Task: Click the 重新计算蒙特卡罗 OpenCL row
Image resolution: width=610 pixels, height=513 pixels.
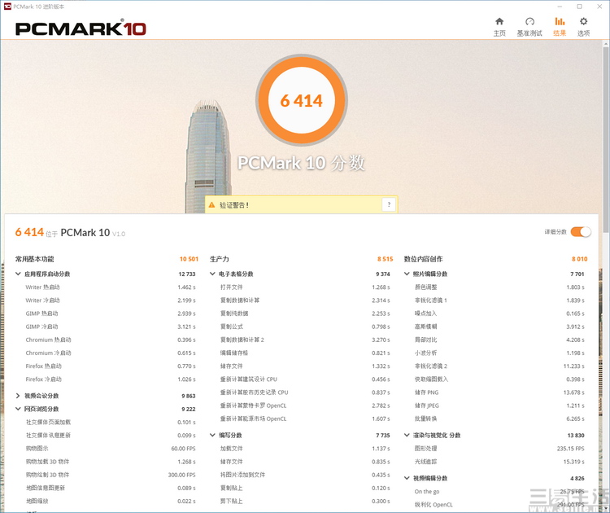Action: coord(305,406)
